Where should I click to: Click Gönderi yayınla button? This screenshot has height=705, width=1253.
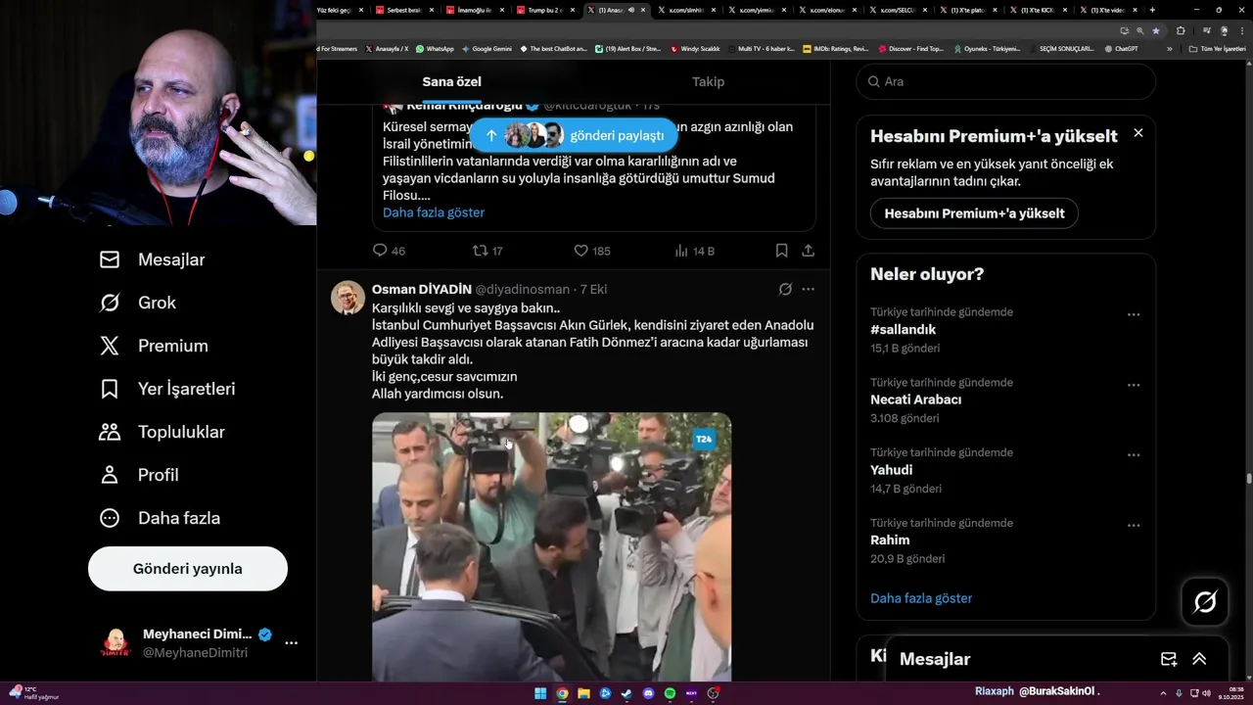pyautogui.click(x=188, y=569)
